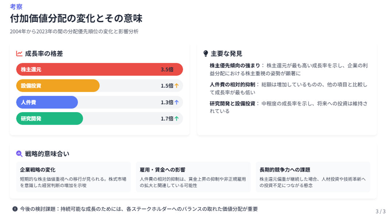Click the blue up arrow next to 1.3倍
387x214 pixels.
176,102
